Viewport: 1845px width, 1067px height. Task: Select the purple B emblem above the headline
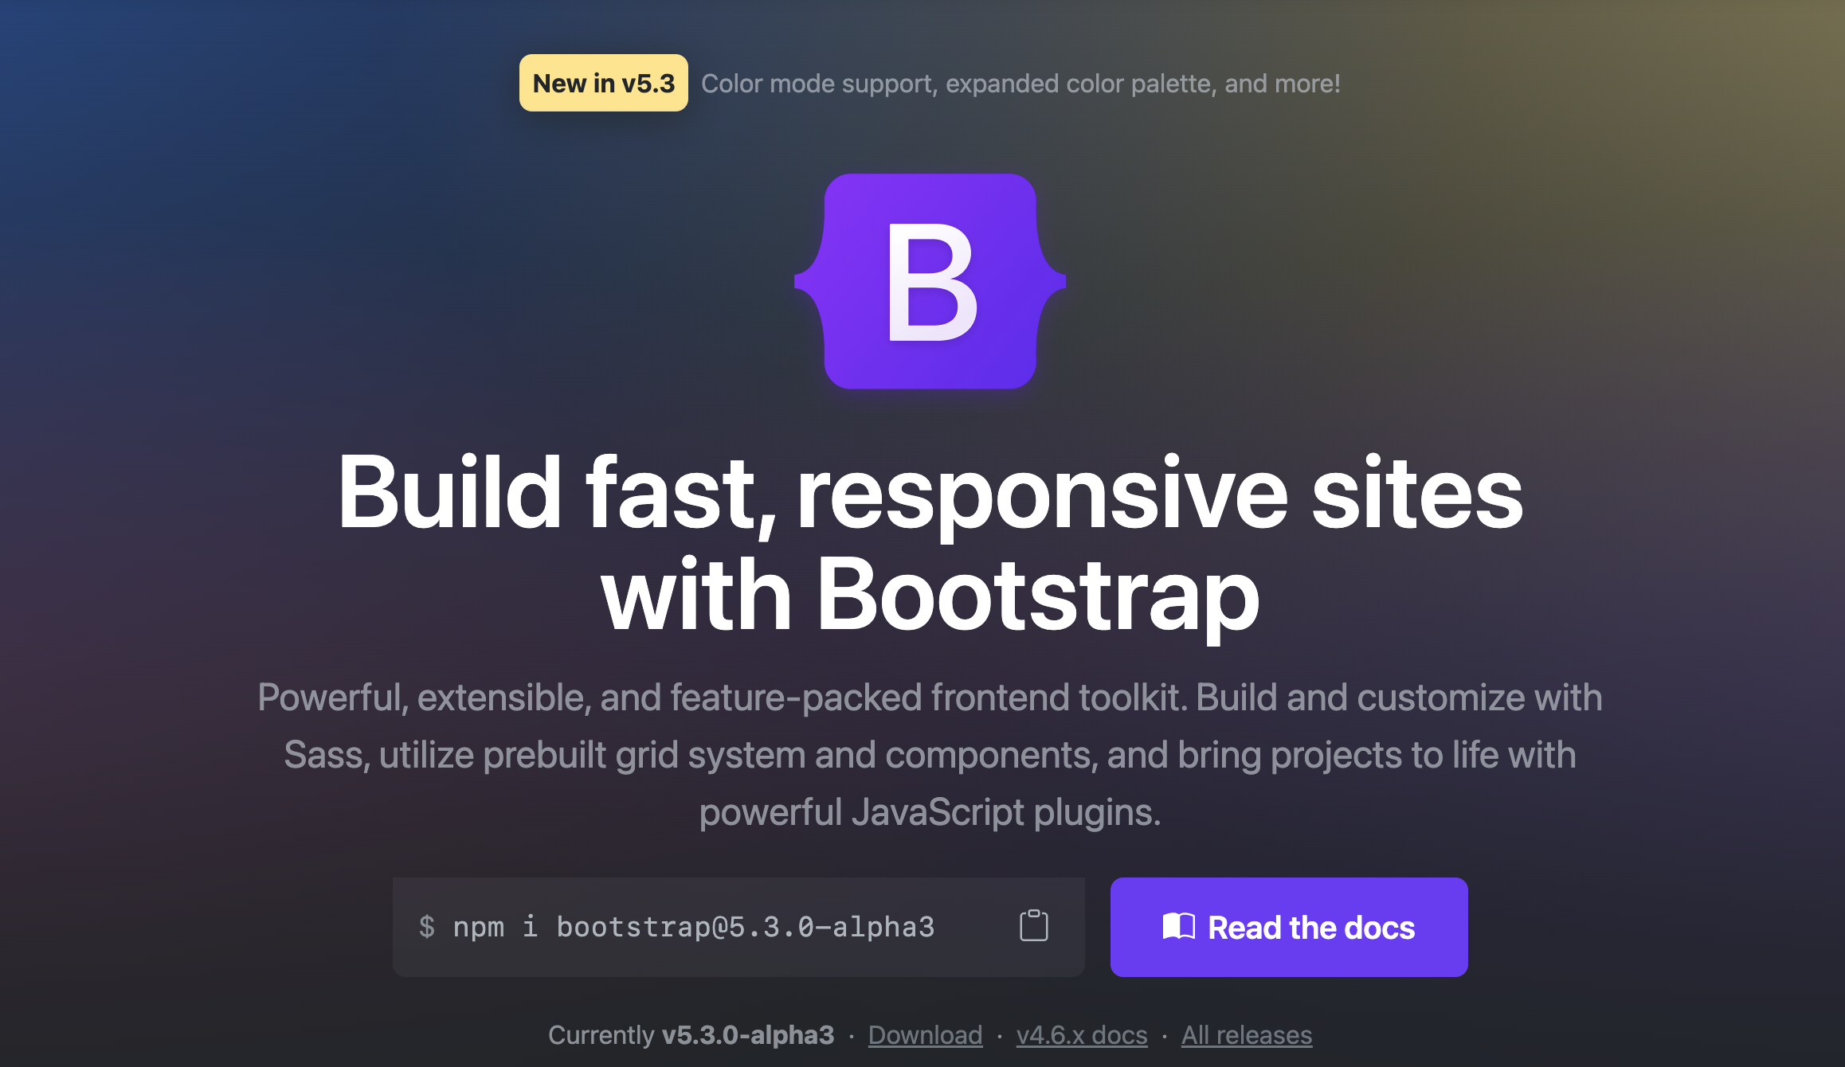point(929,284)
